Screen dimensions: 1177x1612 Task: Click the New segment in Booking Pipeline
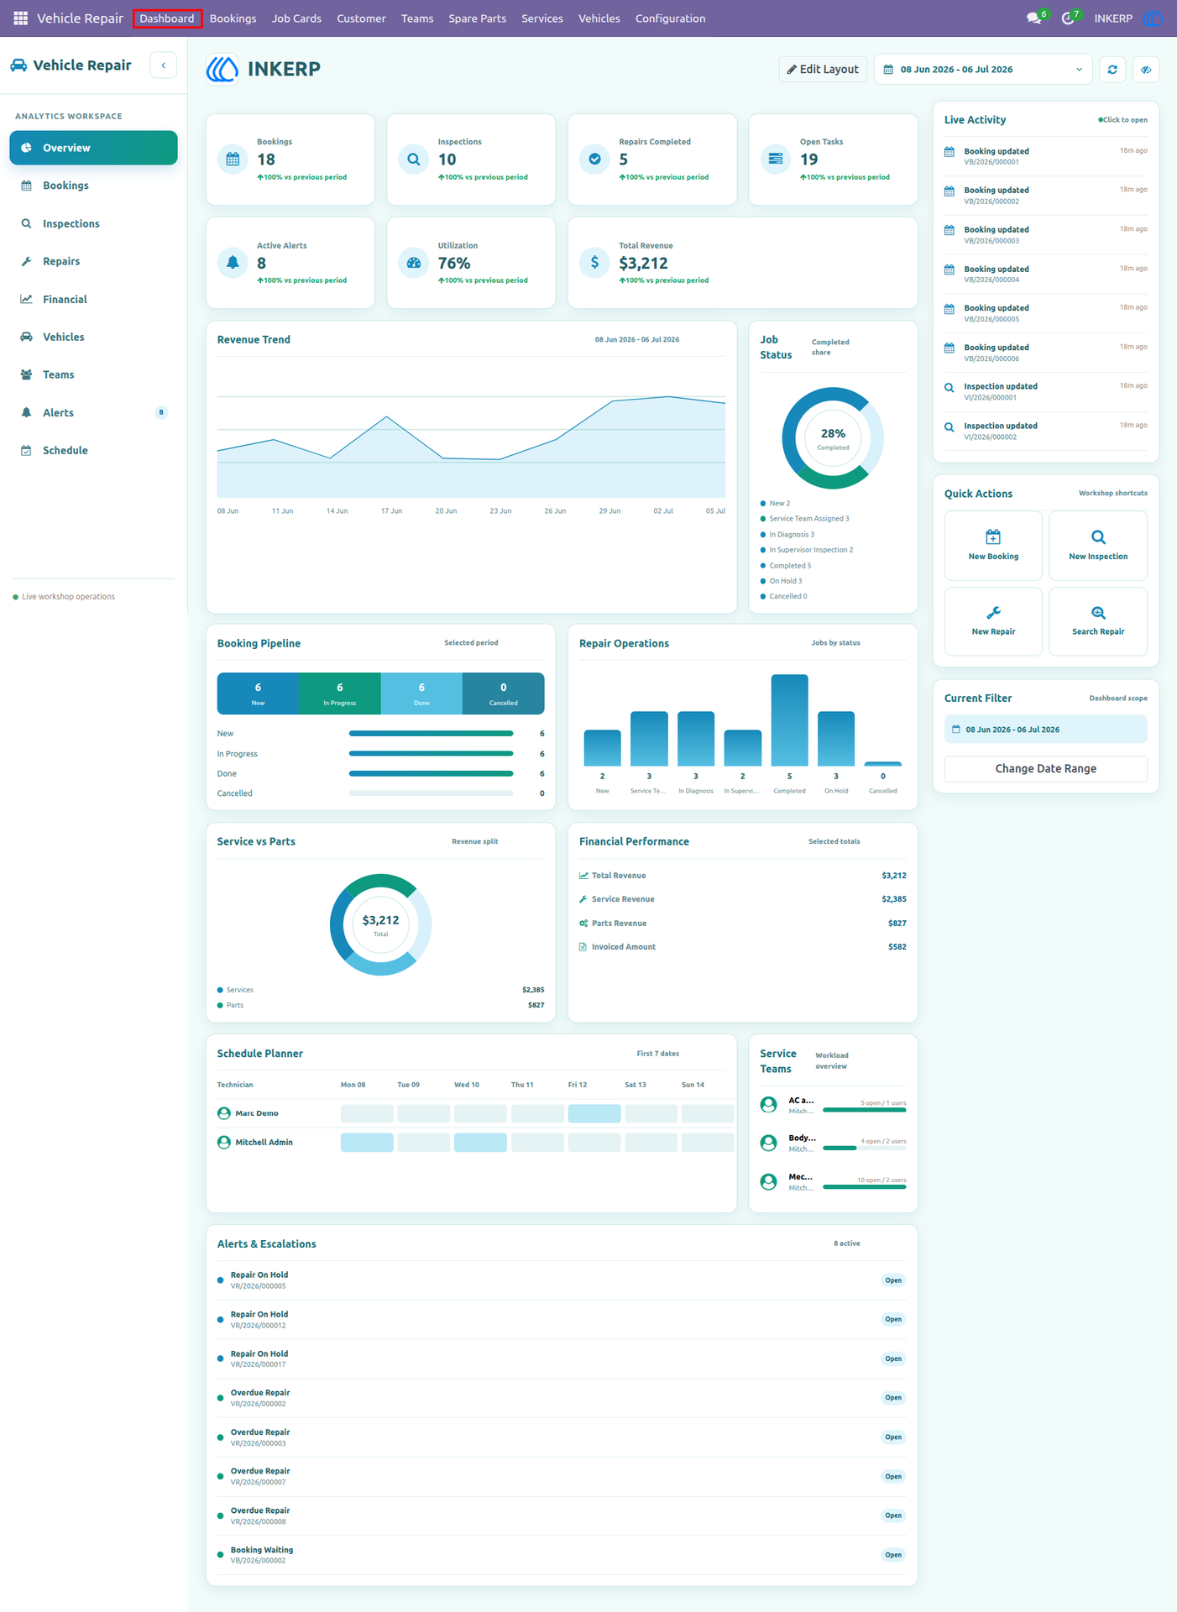pos(258,693)
